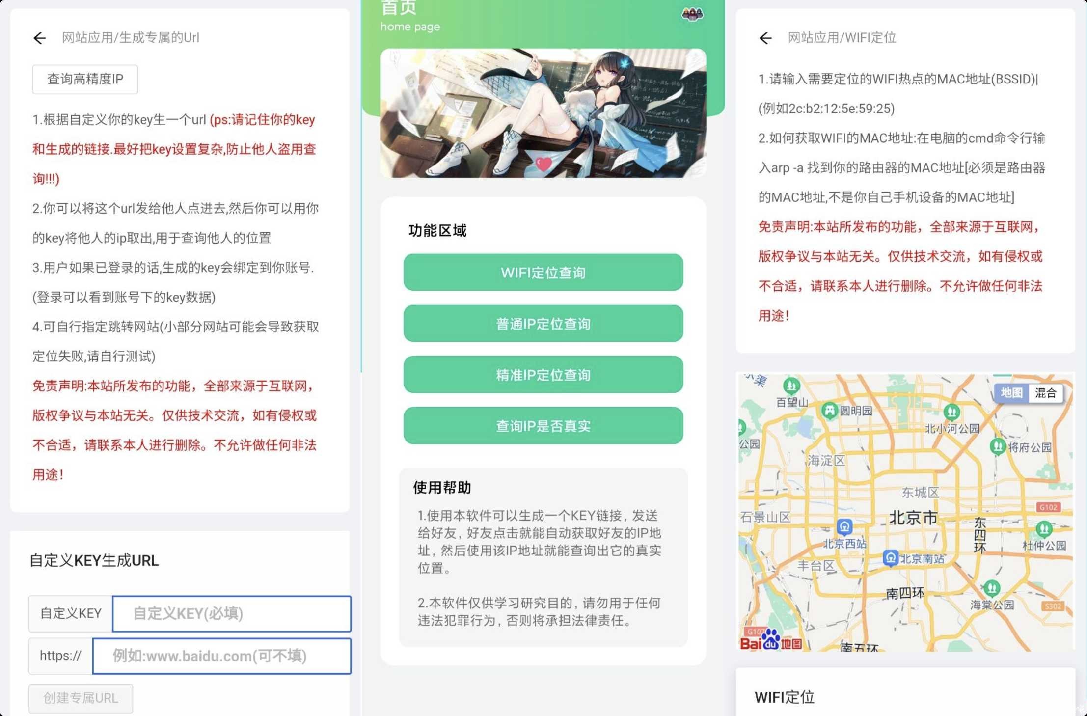
Task: Click the Baidu 地图 logo on map
Action: (x=771, y=640)
